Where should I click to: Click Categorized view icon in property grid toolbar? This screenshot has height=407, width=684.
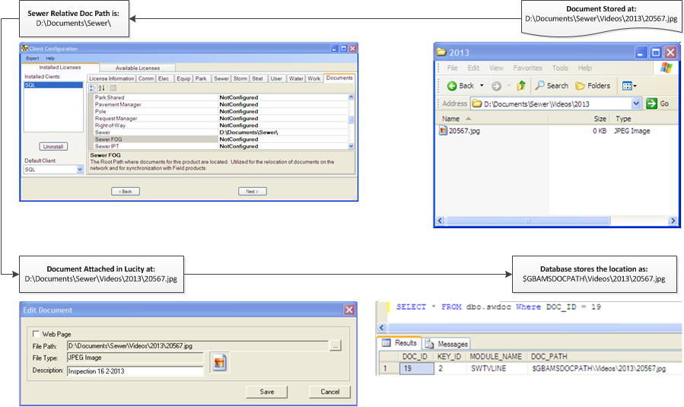[93, 88]
